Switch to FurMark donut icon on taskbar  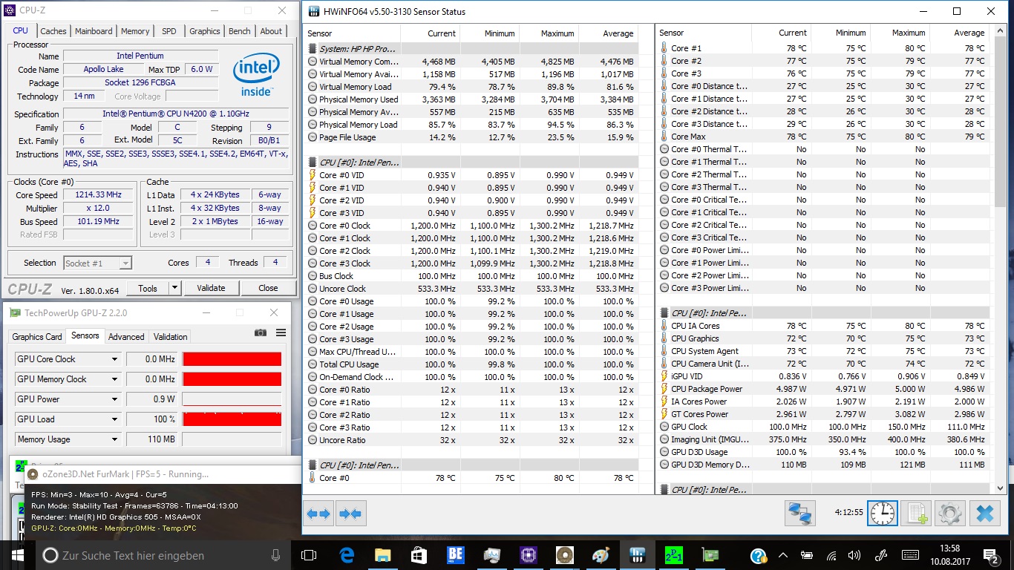pyautogui.click(x=564, y=555)
